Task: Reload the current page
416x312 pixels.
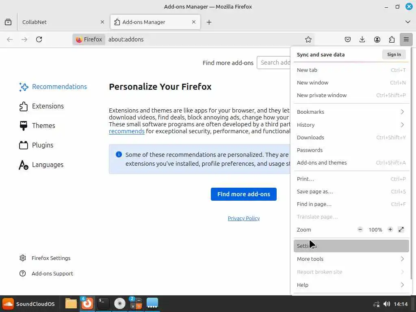Action: (x=39, y=39)
